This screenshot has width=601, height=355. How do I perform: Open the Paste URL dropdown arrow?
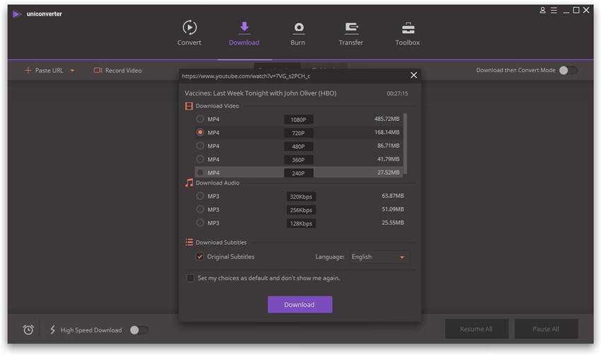coord(72,71)
